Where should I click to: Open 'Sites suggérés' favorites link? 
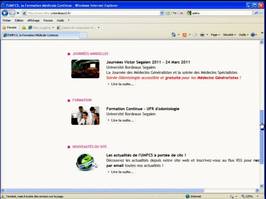pyautogui.click(x=39, y=28)
